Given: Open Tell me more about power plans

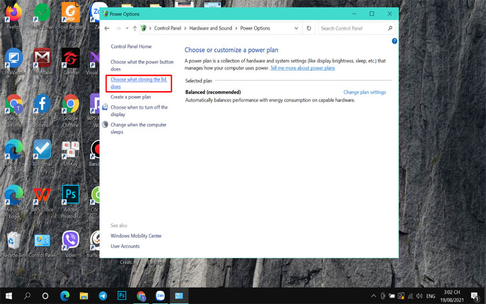Looking at the screenshot, I should 303,68.
